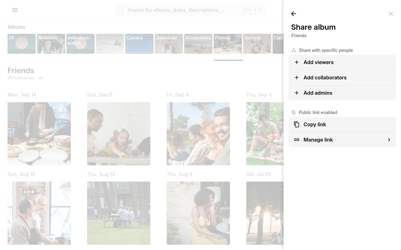Open the untitled album with document thumbnail
Screen dimensions: 401x250
[110, 44]
